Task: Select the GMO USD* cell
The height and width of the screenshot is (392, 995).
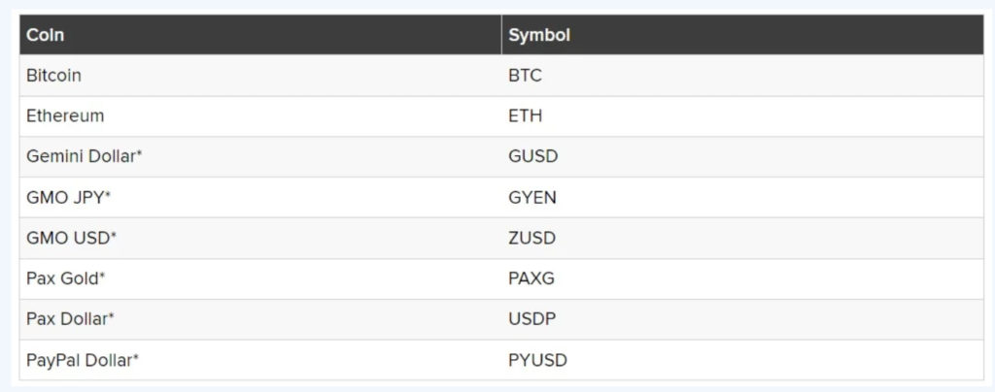Action: (71, 238)
